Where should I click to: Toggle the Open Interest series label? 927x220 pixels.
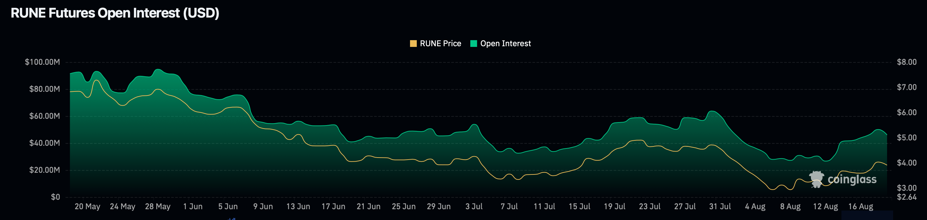point(505,44)
